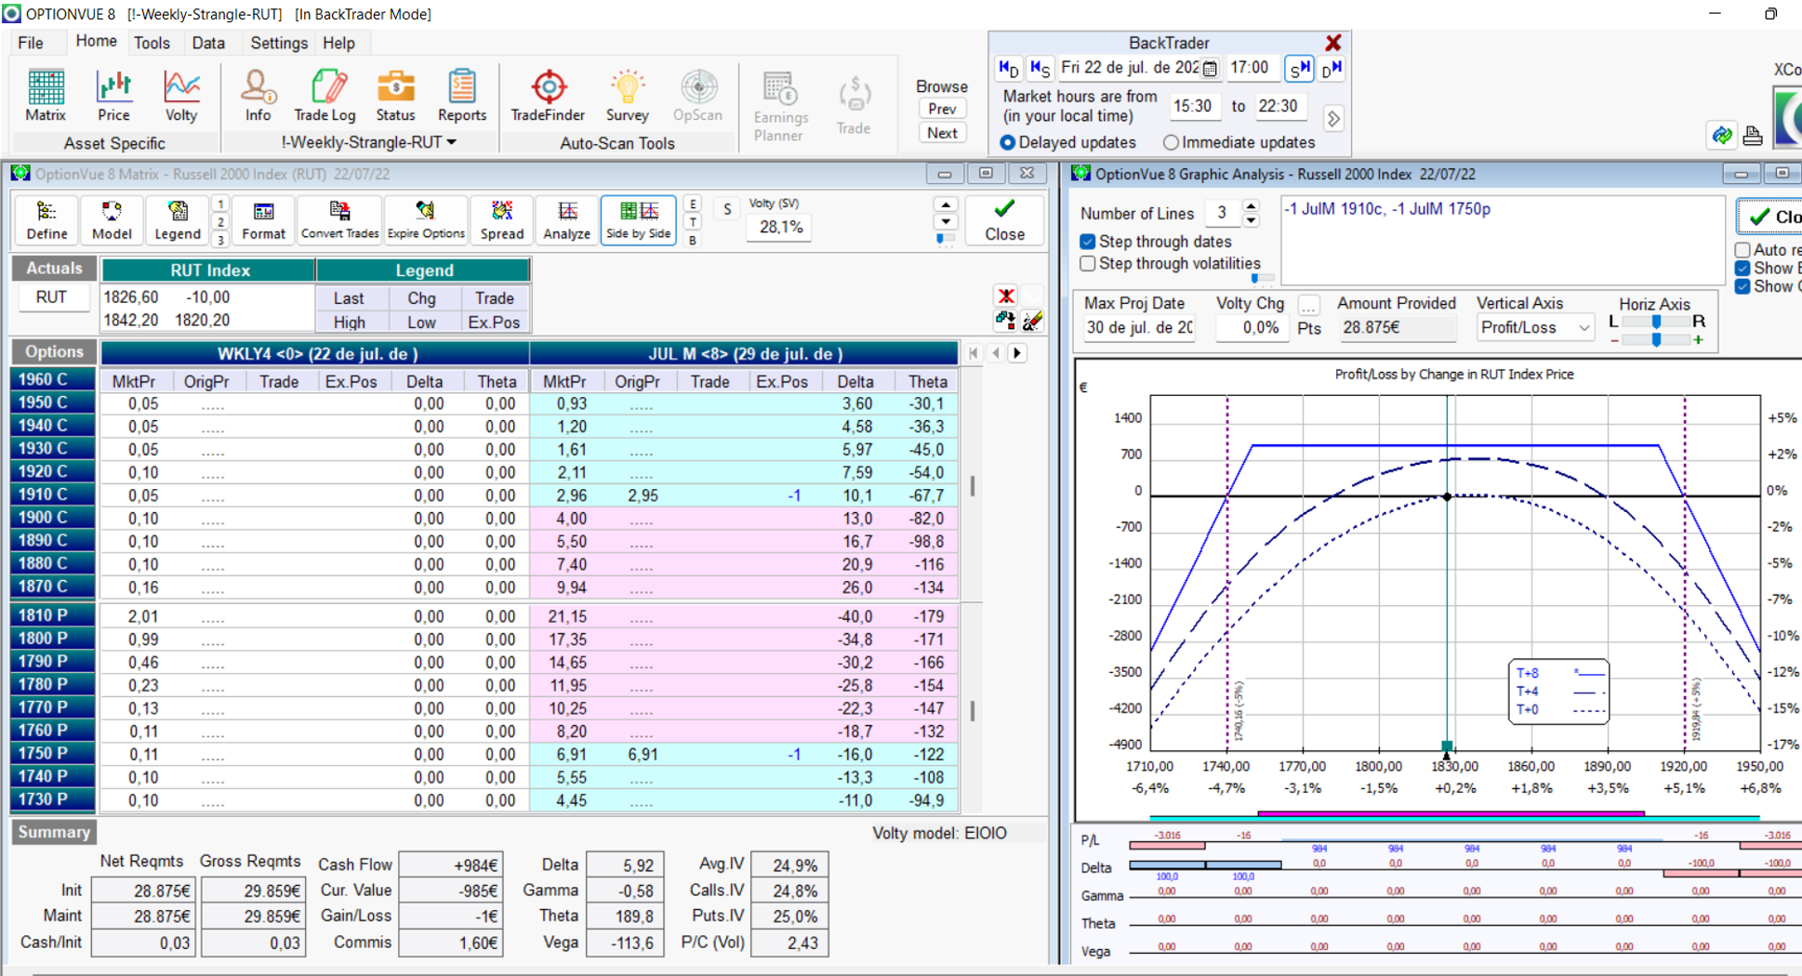Open the Model settings in Matrix
This screenshot has width=1802, height=976.
click(x=112, y=220)
